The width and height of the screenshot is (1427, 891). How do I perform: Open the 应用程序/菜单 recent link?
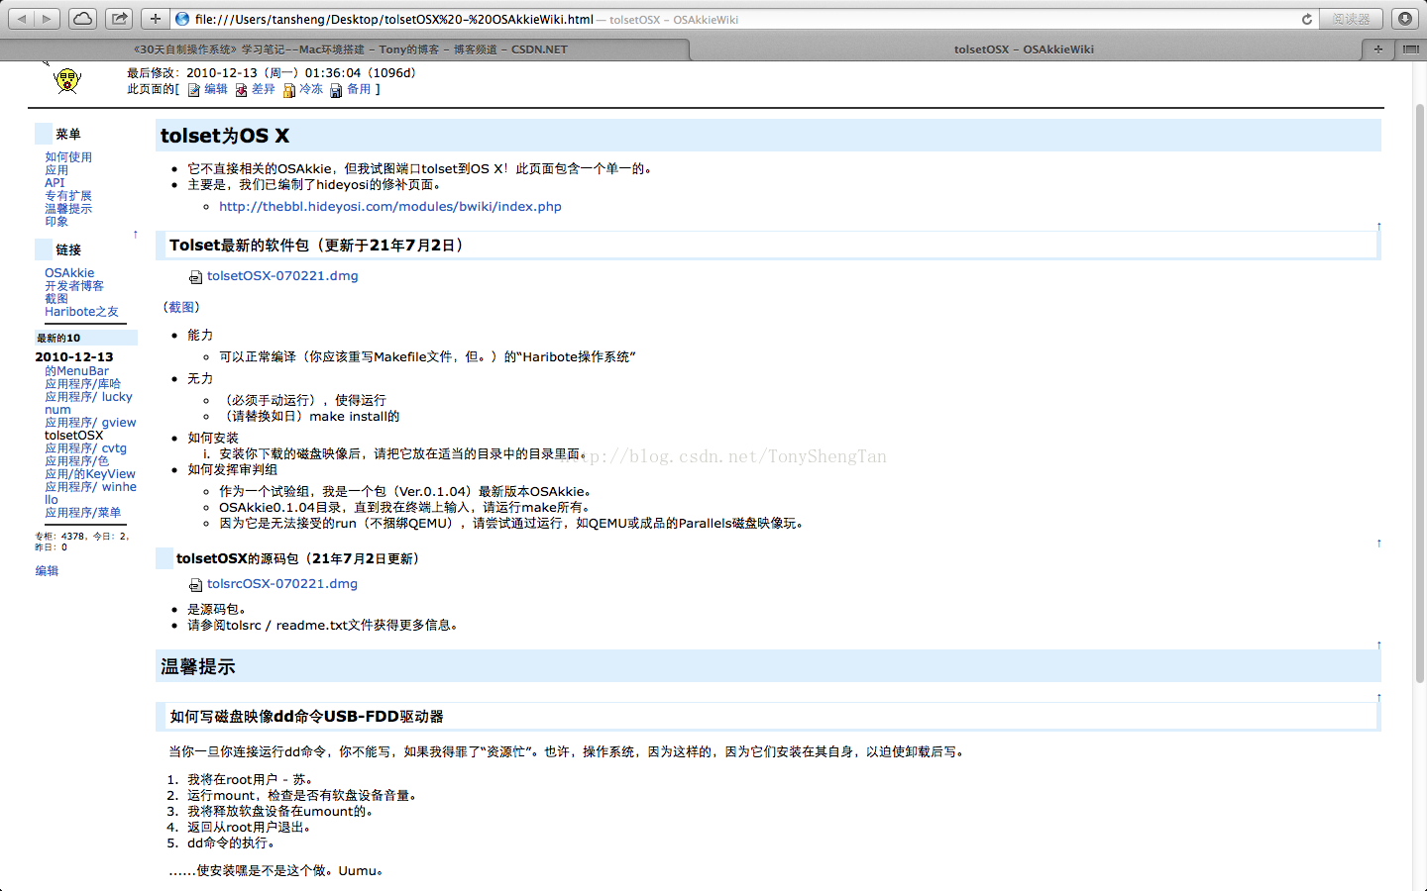point(83,513)
